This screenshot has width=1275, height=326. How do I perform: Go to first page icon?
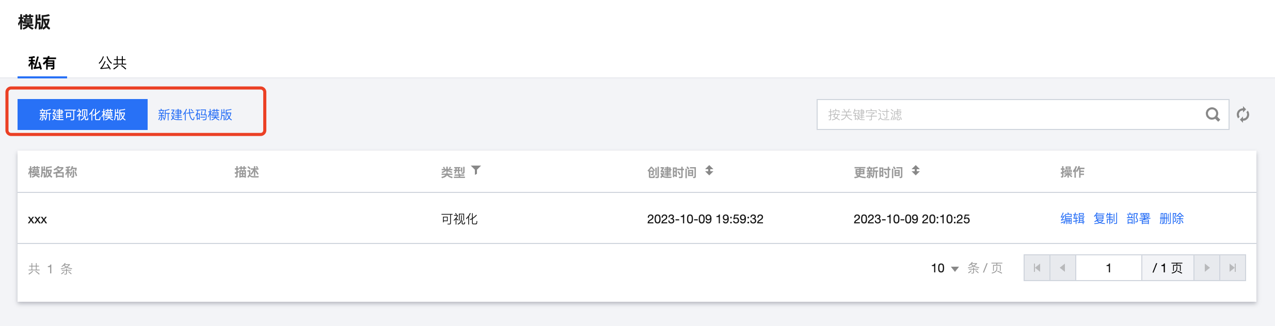pos(1037,268)
